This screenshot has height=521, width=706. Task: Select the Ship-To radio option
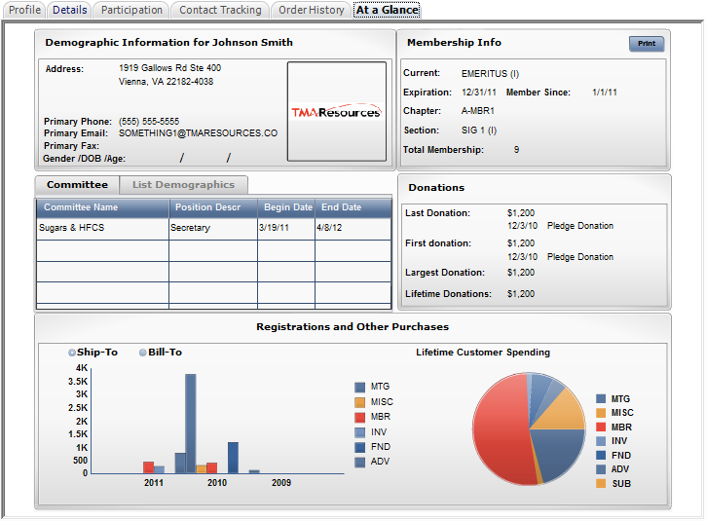(71, 353)
